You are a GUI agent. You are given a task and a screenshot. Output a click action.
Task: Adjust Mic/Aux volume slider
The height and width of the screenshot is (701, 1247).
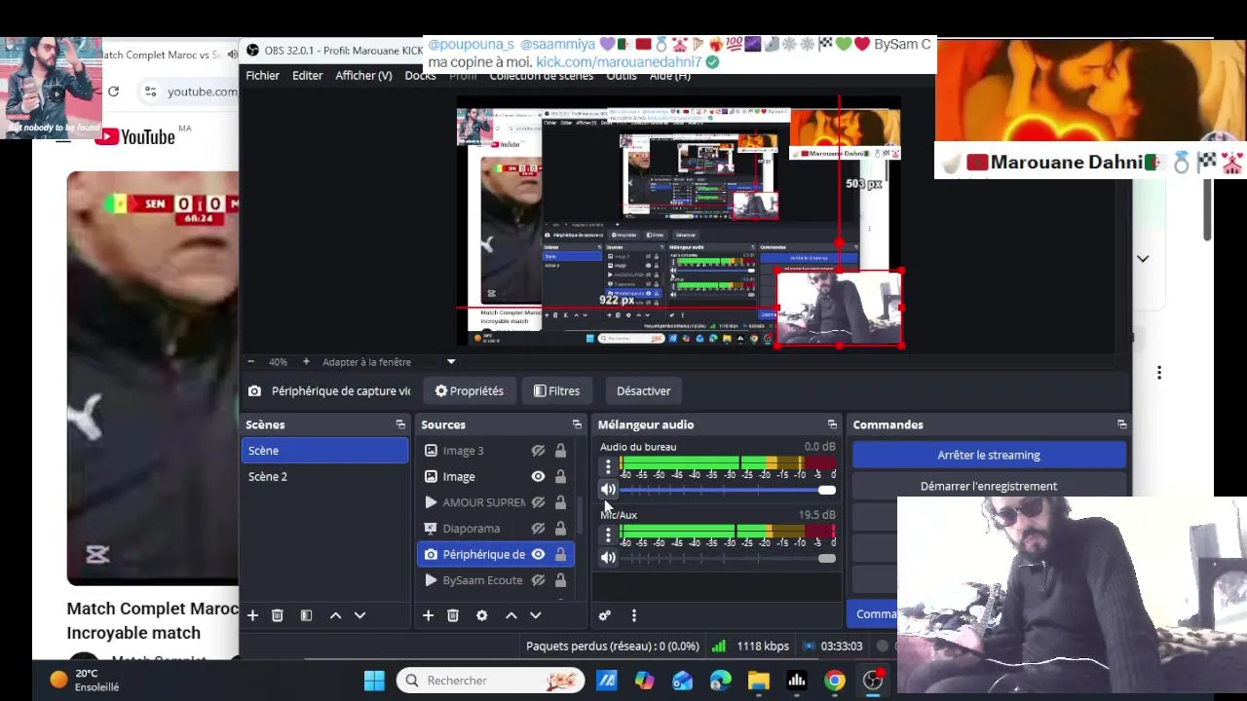(728, 558)
